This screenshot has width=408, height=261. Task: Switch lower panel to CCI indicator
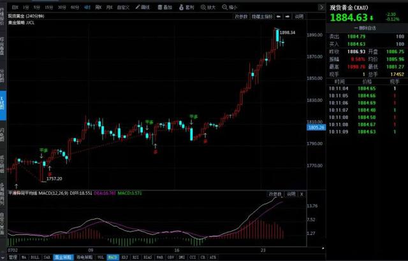[193, 257]
